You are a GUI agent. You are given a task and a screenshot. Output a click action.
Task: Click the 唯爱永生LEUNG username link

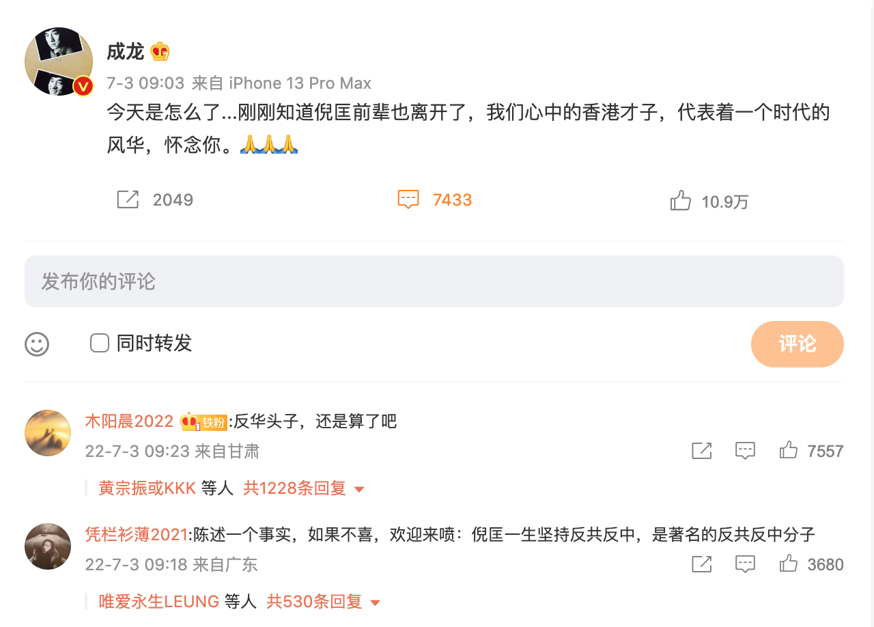click(x=158, y=602)
